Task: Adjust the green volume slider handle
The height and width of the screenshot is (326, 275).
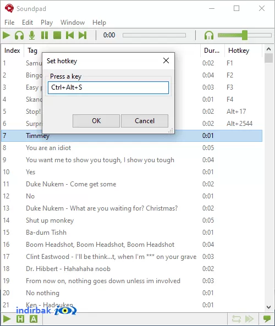Action: pos(245,35)
